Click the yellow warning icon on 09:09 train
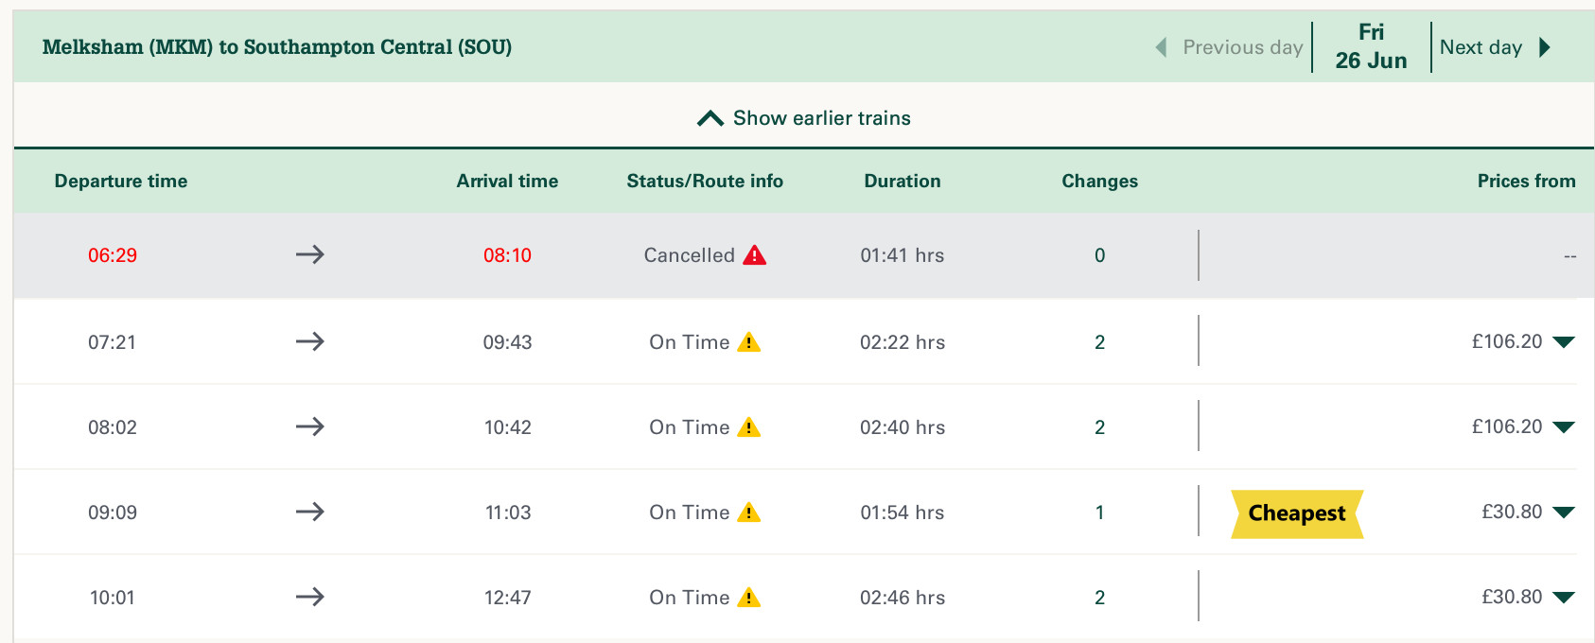This screenshot has width=1595, height=643. 748,513
